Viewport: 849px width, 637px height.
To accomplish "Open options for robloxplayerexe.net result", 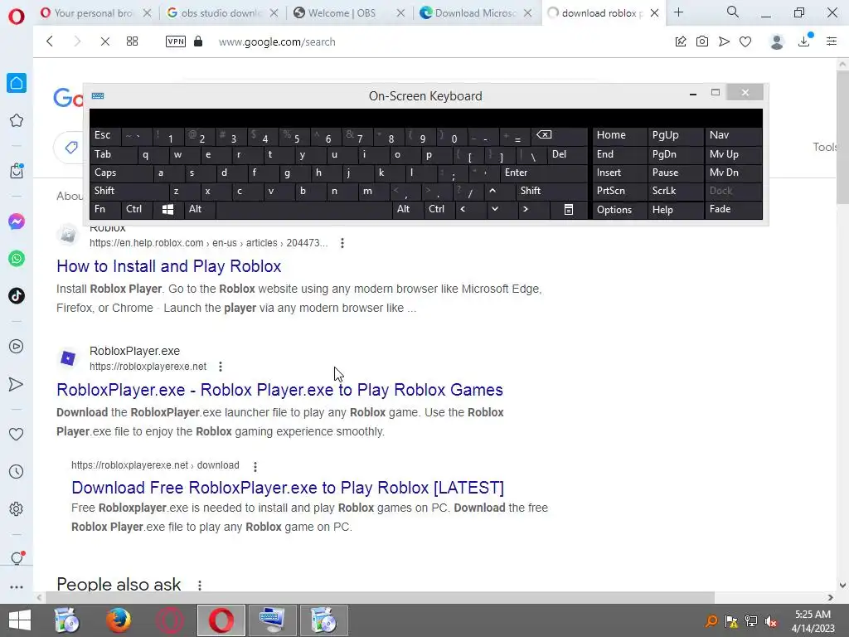I will [x=221, y=367].
